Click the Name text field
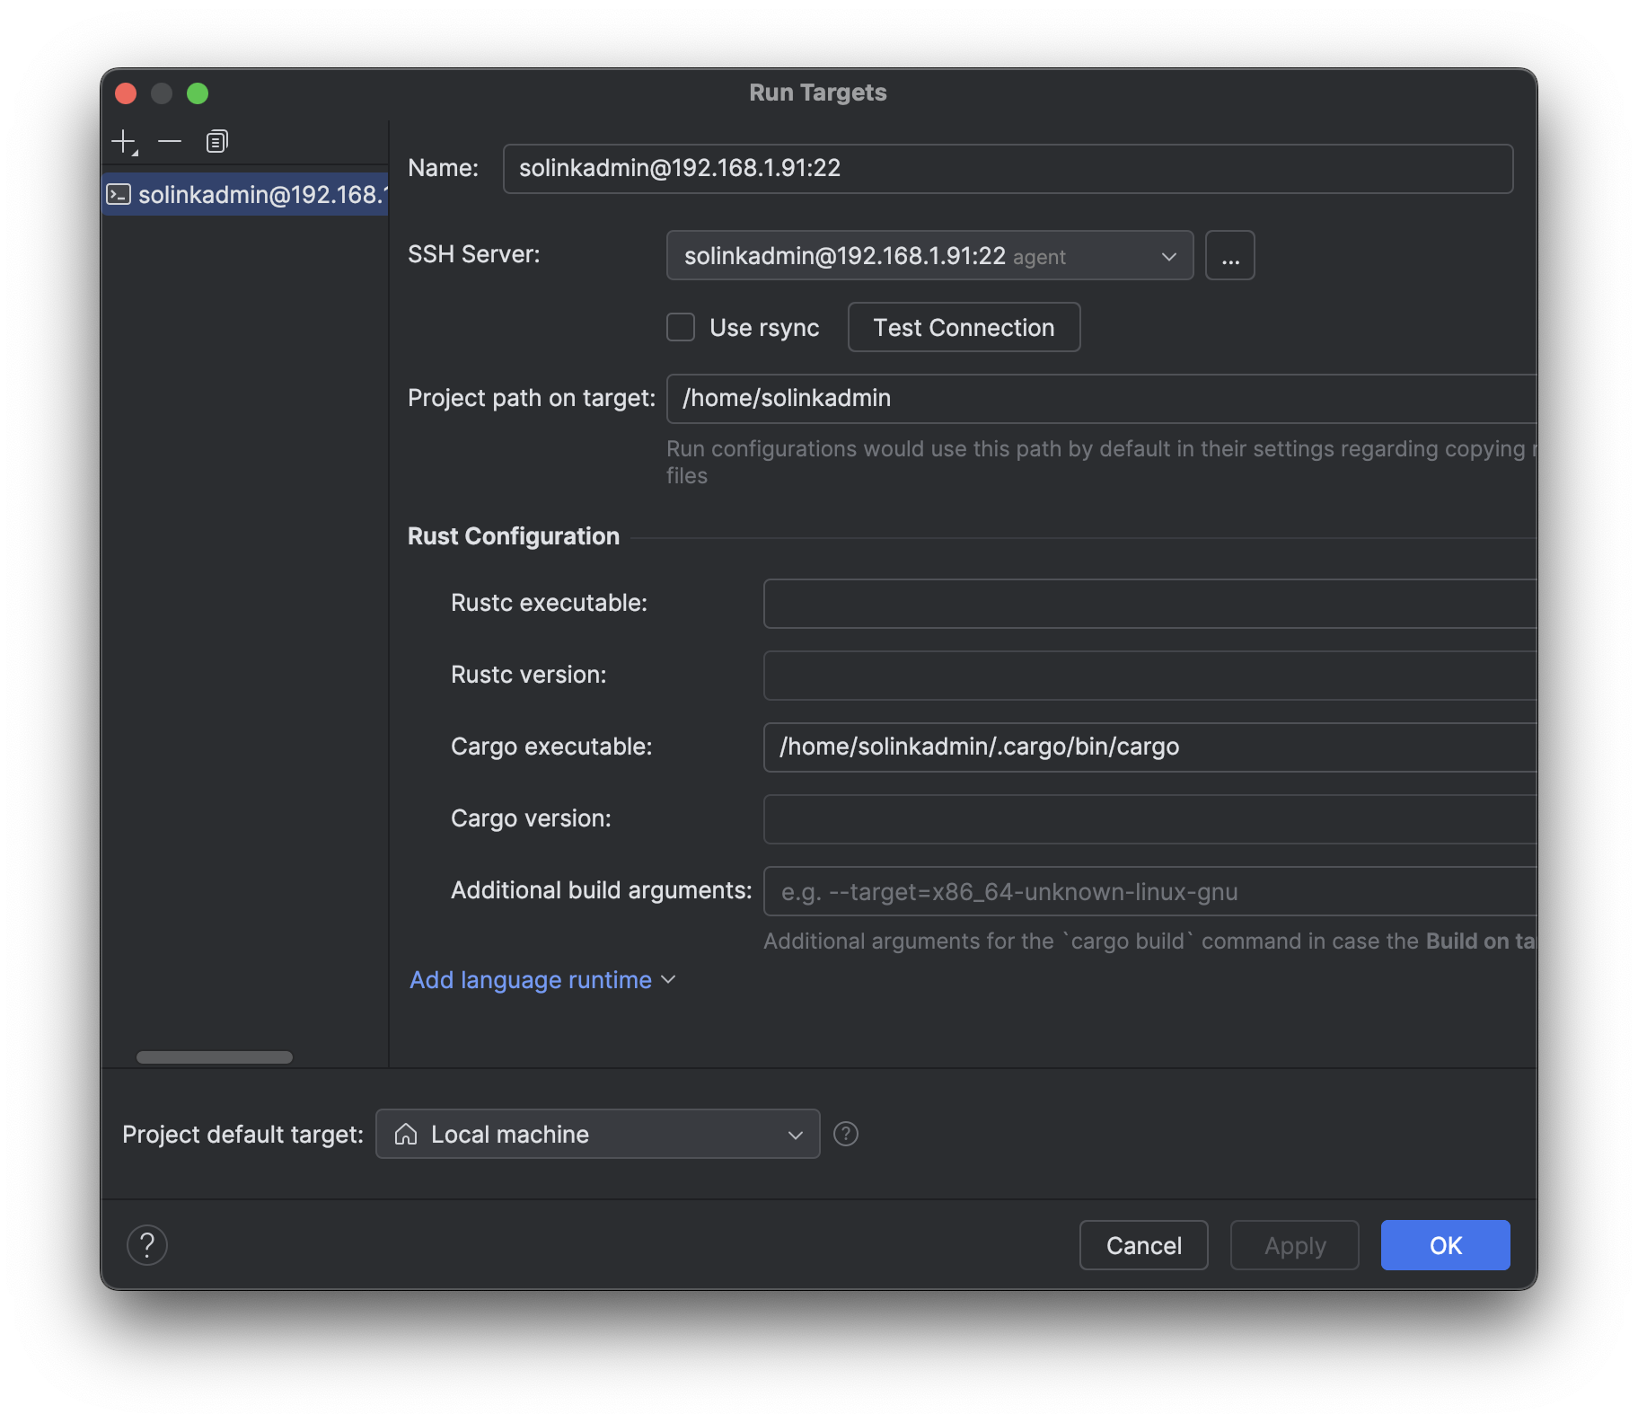This screenshot has width=1638, height=1423. click(1007, 169)
